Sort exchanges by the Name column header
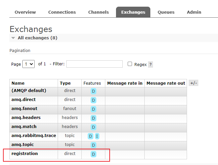This screenshot has width=218, height=165. 18,83
